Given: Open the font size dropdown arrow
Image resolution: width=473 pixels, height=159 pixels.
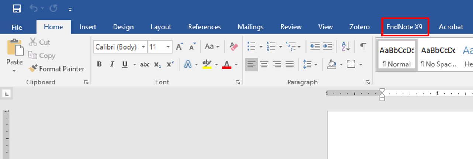Looking at the screenshot, I should pyautogui.click(x=168, y=47).
